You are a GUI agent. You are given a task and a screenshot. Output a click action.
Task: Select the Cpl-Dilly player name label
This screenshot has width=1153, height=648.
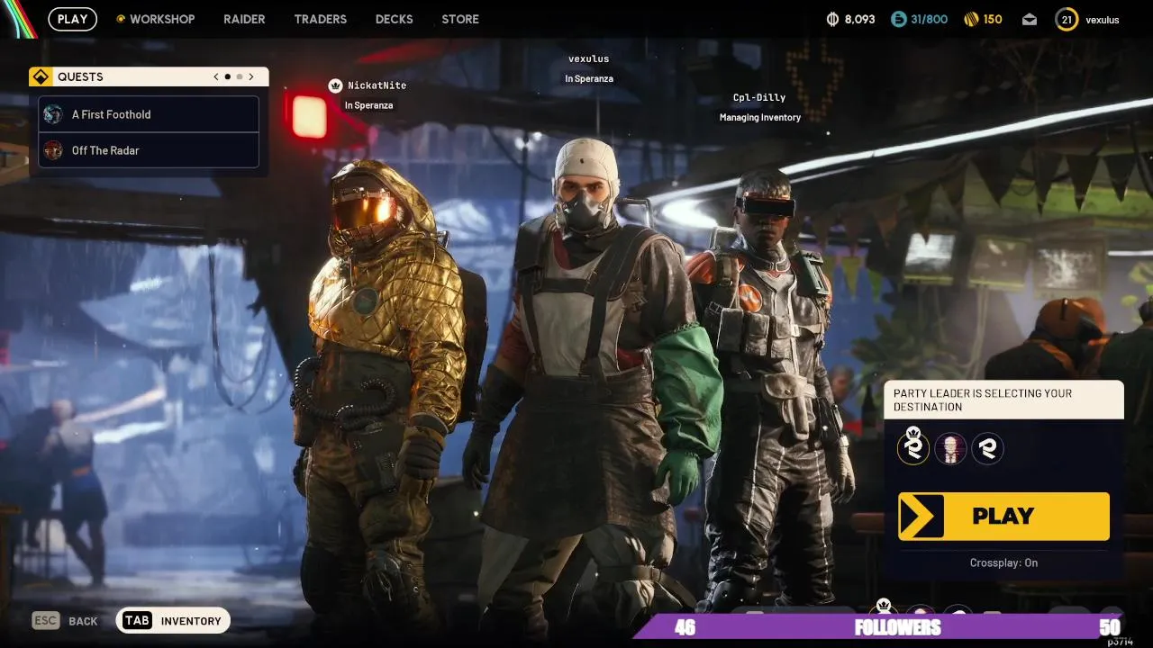[x=759, y=97]
